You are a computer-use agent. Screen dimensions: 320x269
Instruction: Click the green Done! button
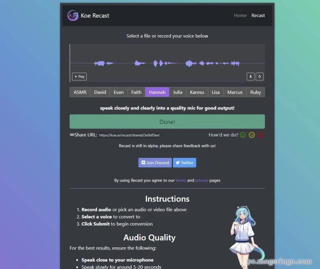click(x=167, y=121)
